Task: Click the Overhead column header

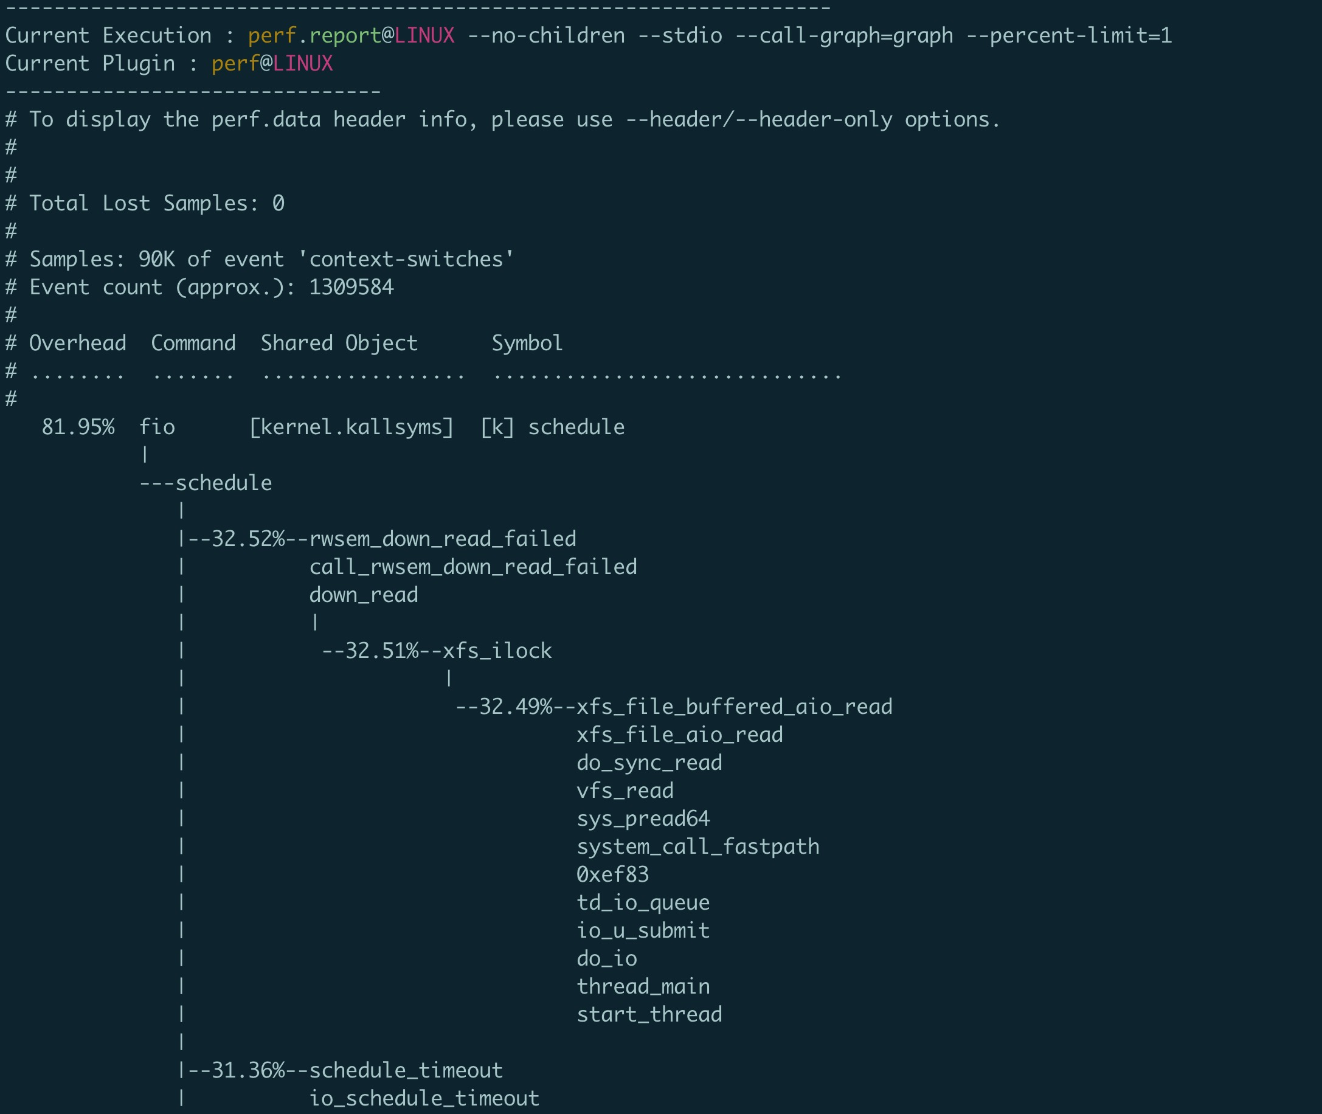Action: tap(78, 343)
